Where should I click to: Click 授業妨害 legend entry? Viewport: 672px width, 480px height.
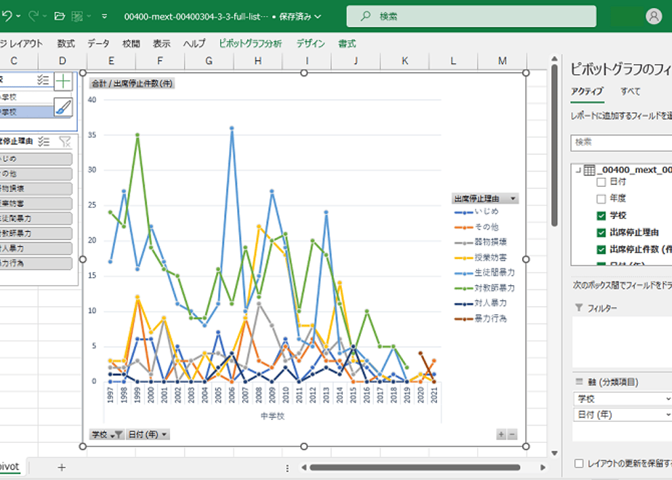481,257
